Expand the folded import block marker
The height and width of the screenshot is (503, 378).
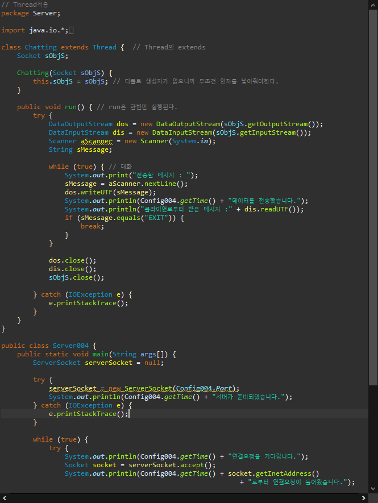pos(71,31)
